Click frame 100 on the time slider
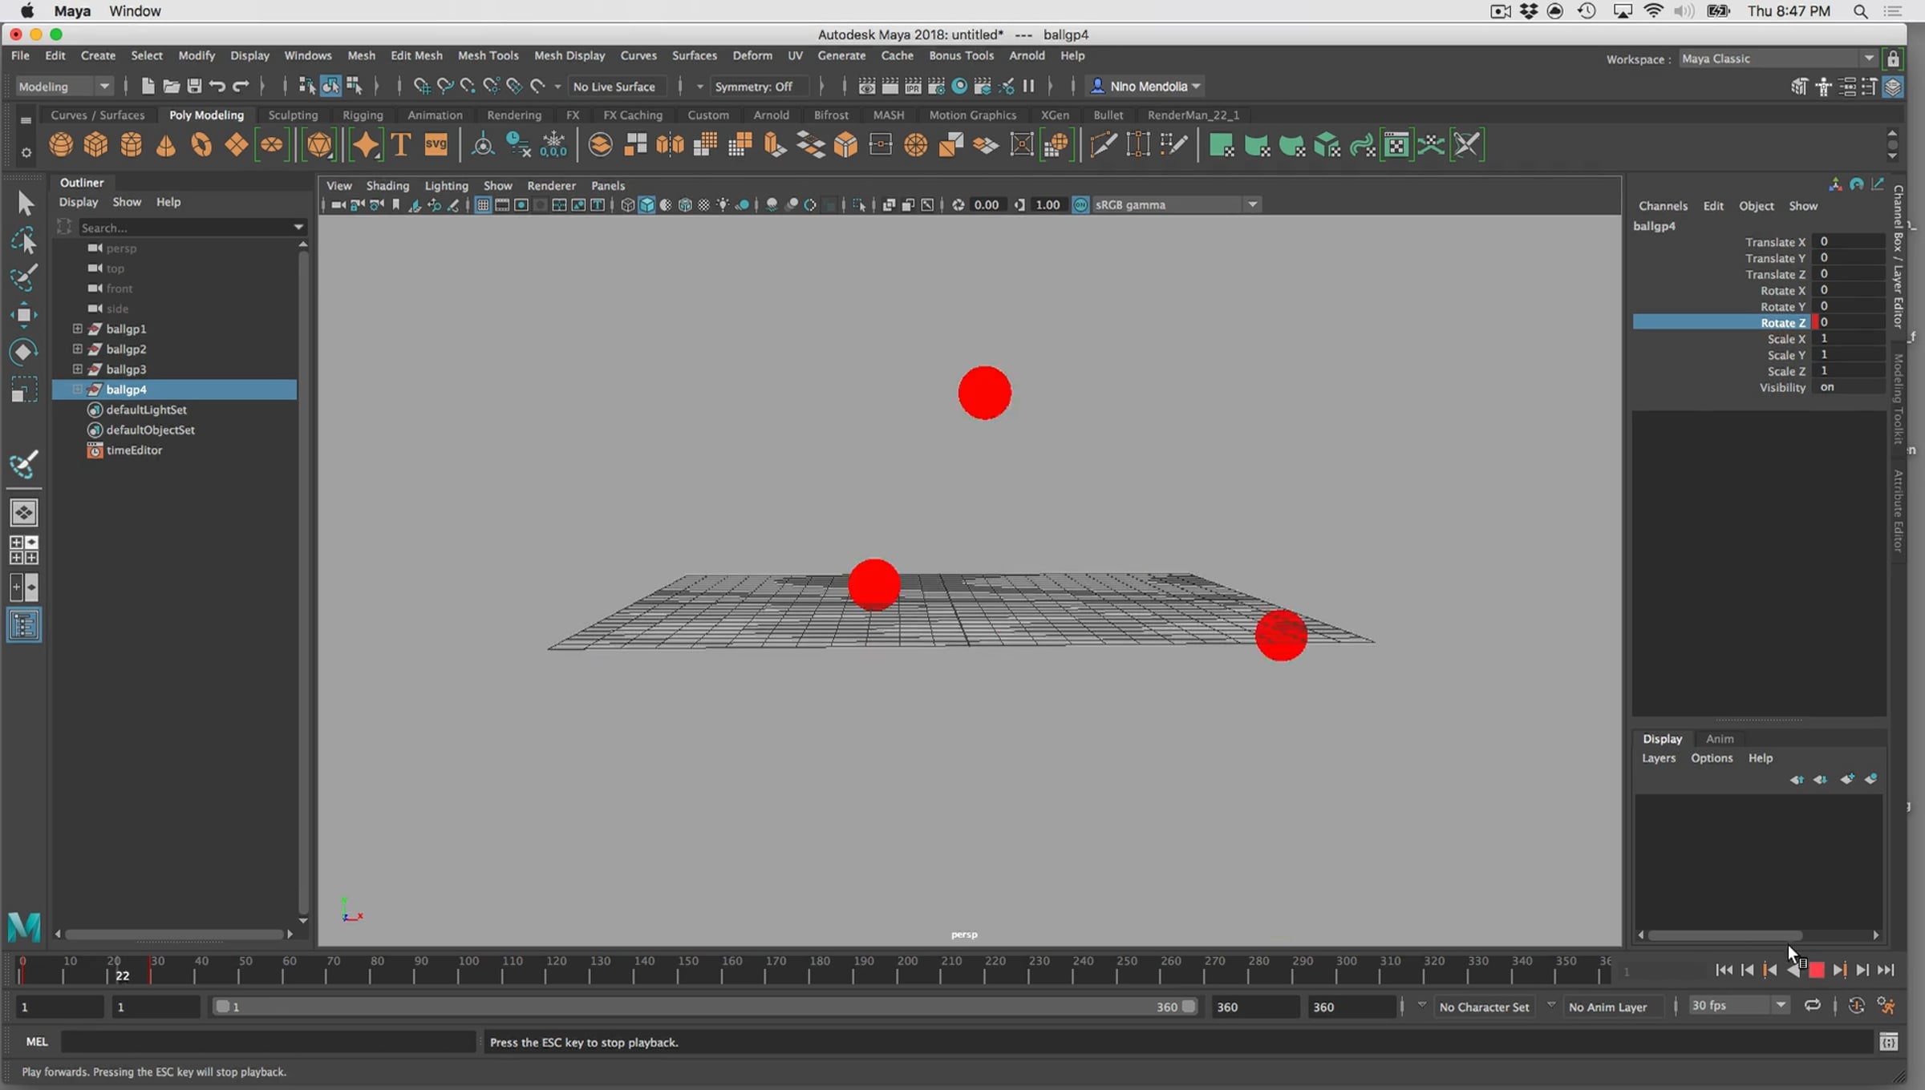This screenshot has width=1925, height=1090. tap(459, 972)
